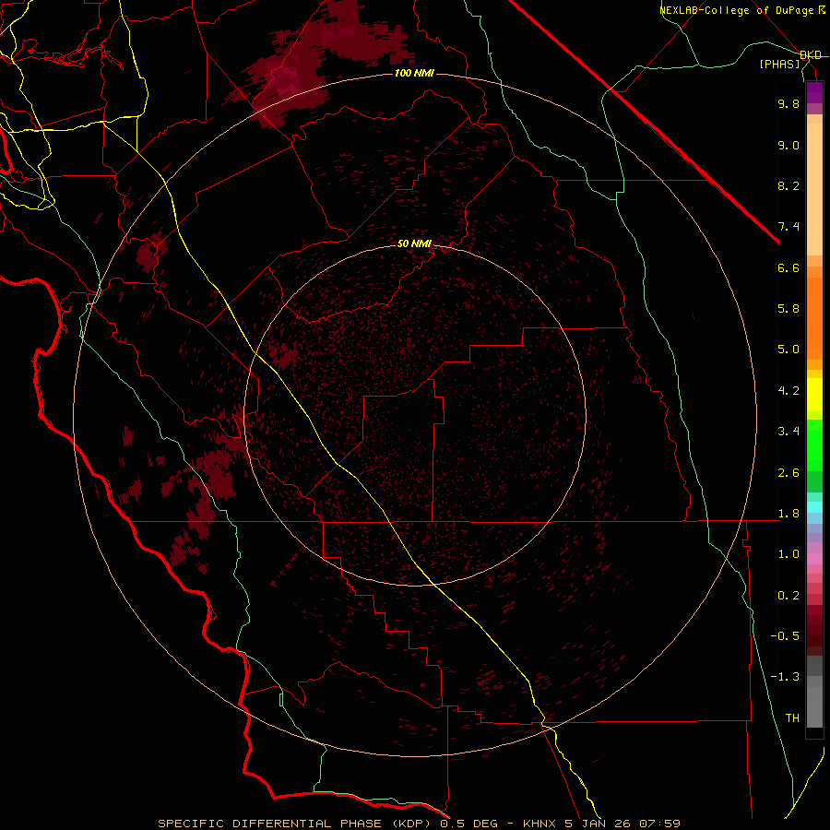Viewport: 830px width, 830px height.
Task: Click the Specific Differential Phase caption at bottom
Action: tap(419, 824)
